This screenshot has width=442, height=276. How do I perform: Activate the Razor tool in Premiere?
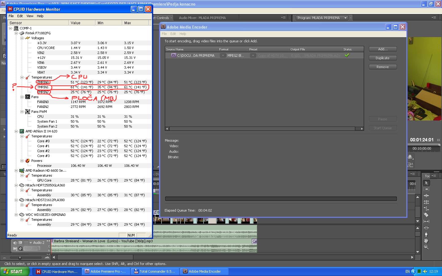pos(426,215)
